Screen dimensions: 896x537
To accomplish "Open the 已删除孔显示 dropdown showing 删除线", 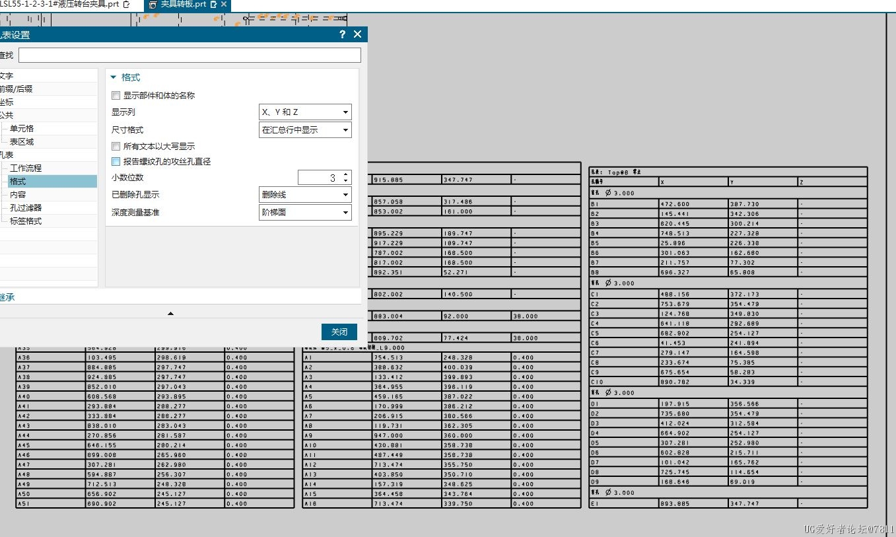I will coord(305,195).
